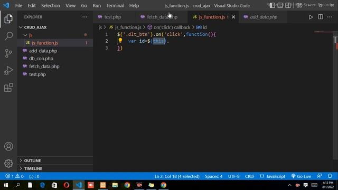Image resolution: width=338 pixels, height=190 pixels.
Task: Open db_con.php from the explorer
Action: 41,59
